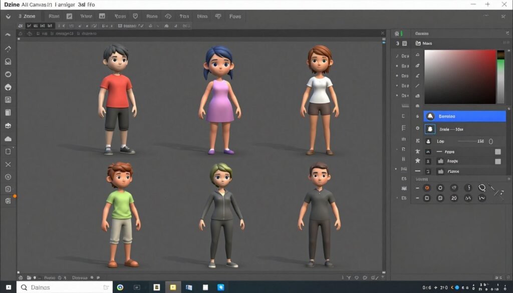The width and height of the screenshot is (513, 293).
Task: Click the shield icon in the top menu bar
Action: [135, 16]
